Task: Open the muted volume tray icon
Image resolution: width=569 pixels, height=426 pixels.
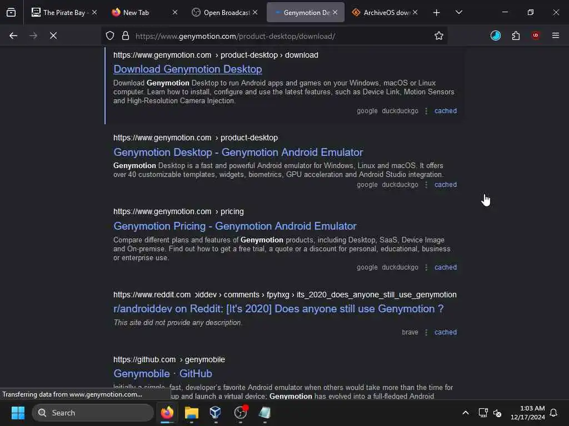Action: click(x=497, y=413)
